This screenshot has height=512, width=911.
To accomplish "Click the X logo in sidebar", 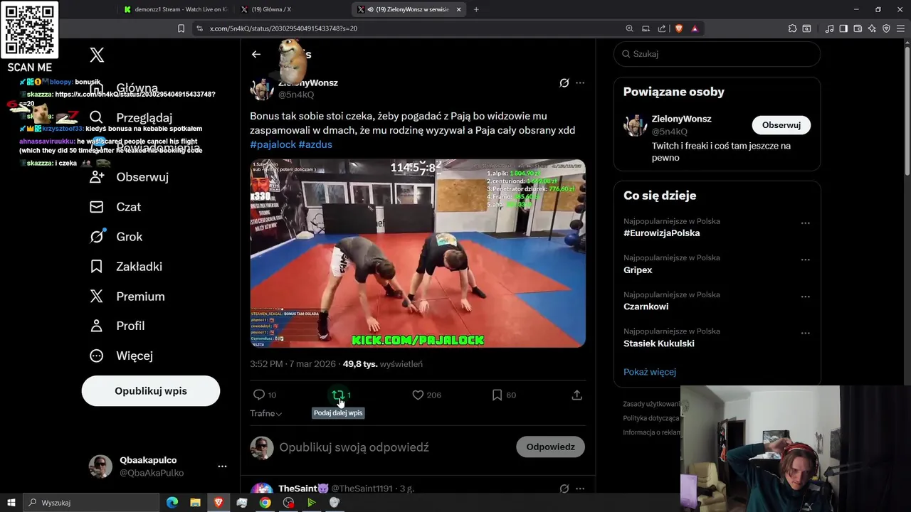I will [97, 55].
